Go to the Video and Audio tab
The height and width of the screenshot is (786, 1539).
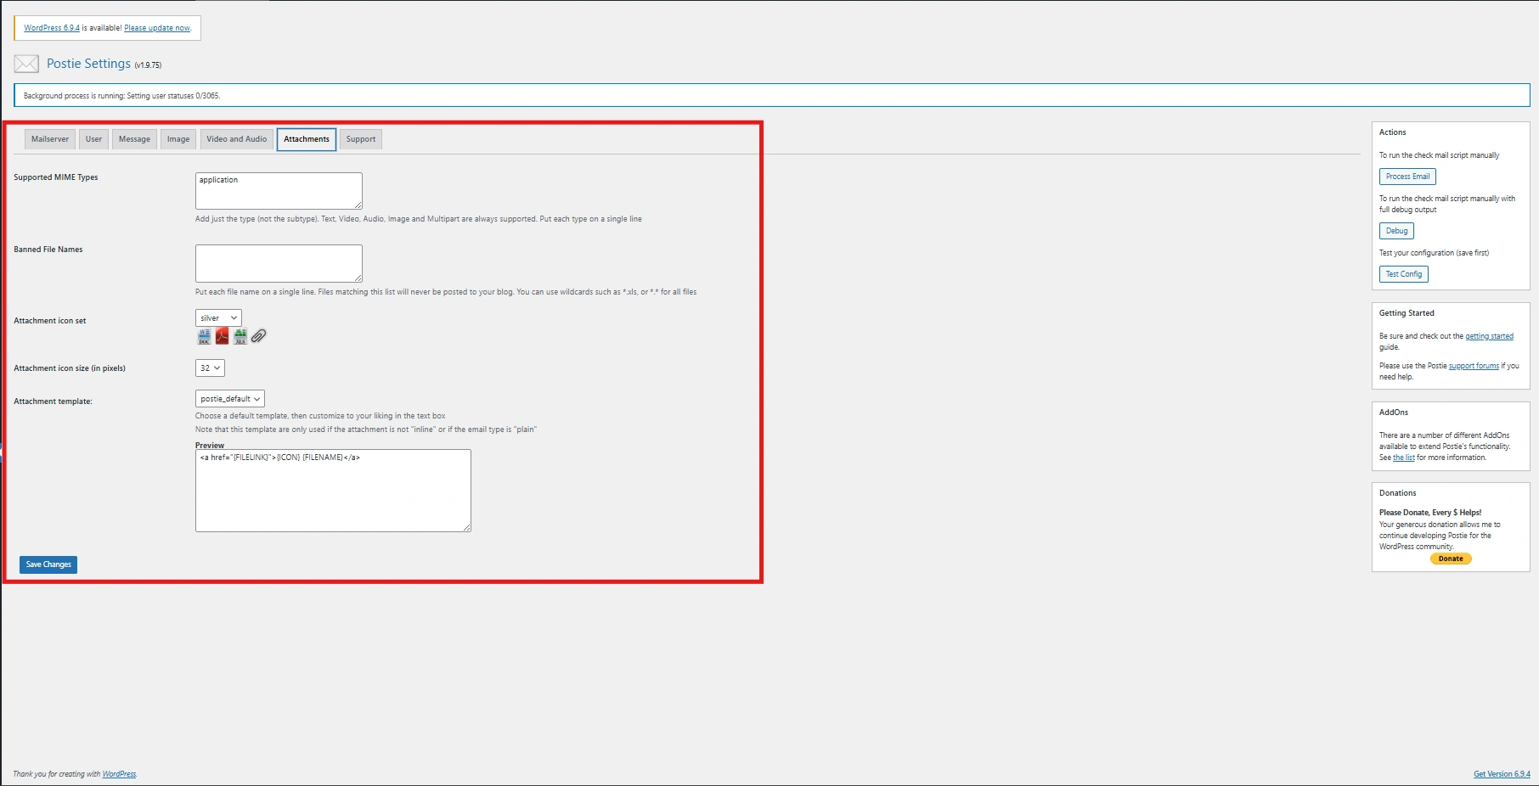(237, 139)
